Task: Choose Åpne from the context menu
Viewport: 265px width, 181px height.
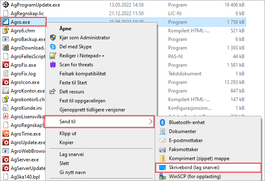Action: tap(65, 29)
